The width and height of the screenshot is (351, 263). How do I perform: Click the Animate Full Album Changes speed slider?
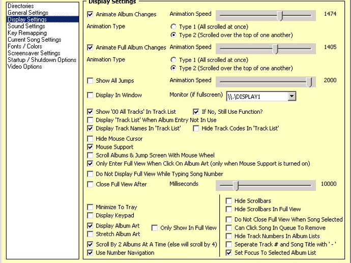[266, 49]
